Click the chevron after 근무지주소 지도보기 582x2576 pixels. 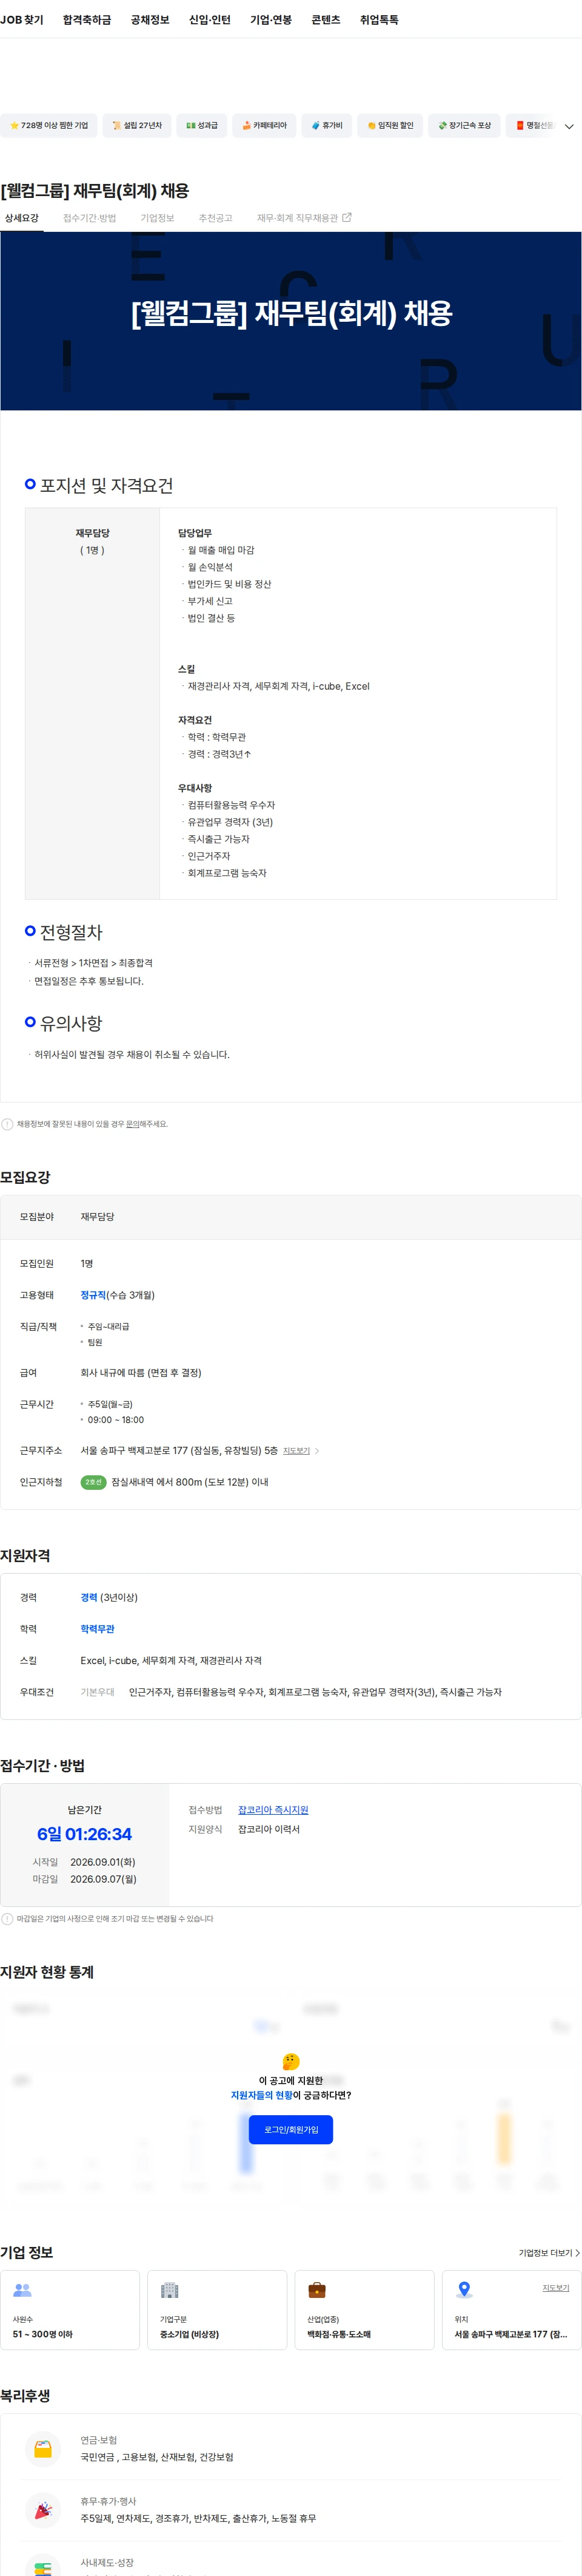(318, 1451)
